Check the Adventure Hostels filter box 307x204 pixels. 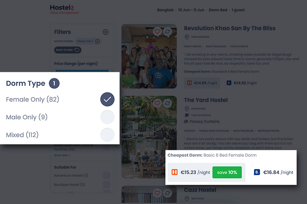tap(106, 175)
